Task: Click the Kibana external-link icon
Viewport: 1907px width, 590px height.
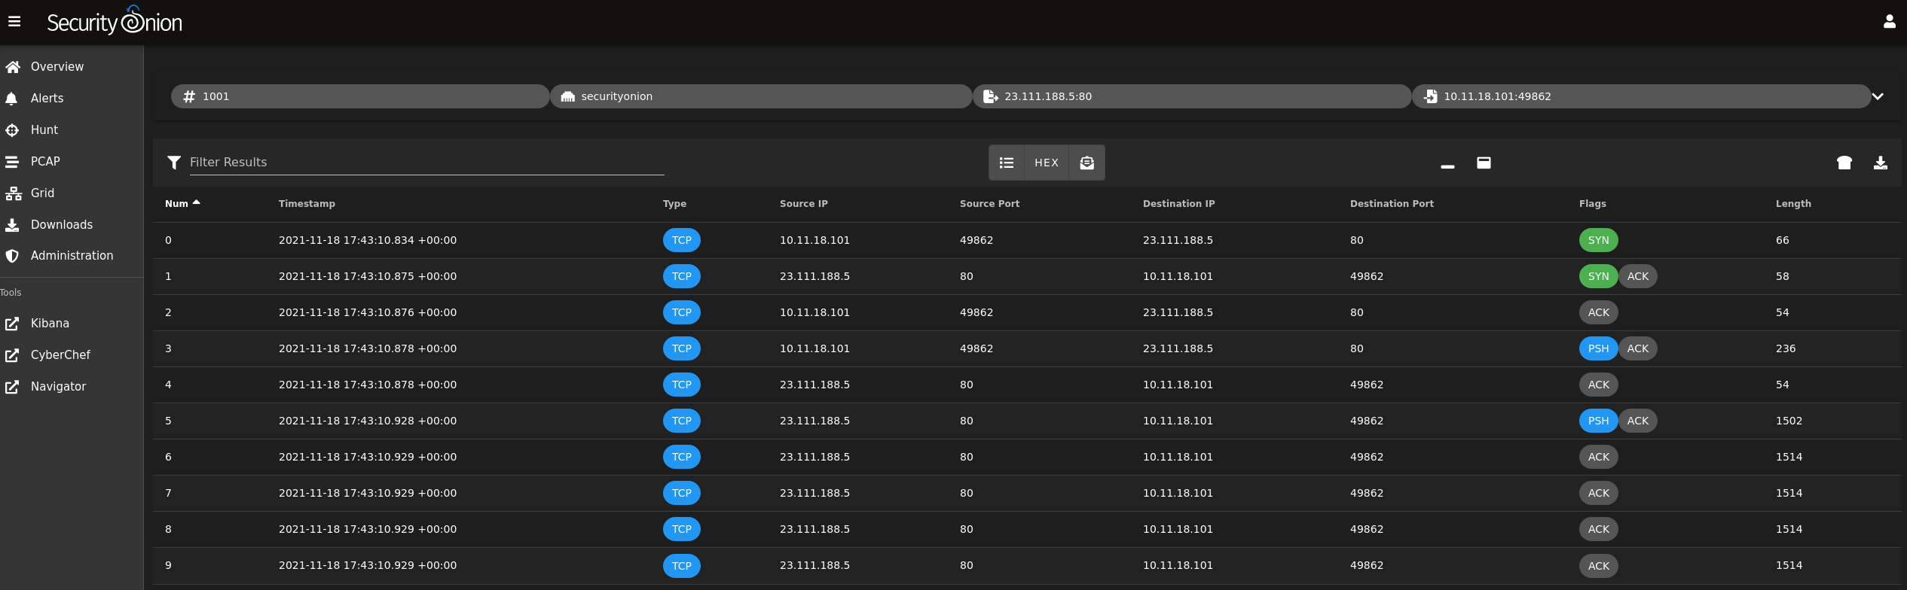Action: (12, 324)
